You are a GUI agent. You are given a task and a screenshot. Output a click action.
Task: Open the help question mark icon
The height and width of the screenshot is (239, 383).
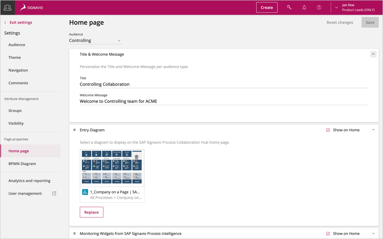tap(319, 7)
